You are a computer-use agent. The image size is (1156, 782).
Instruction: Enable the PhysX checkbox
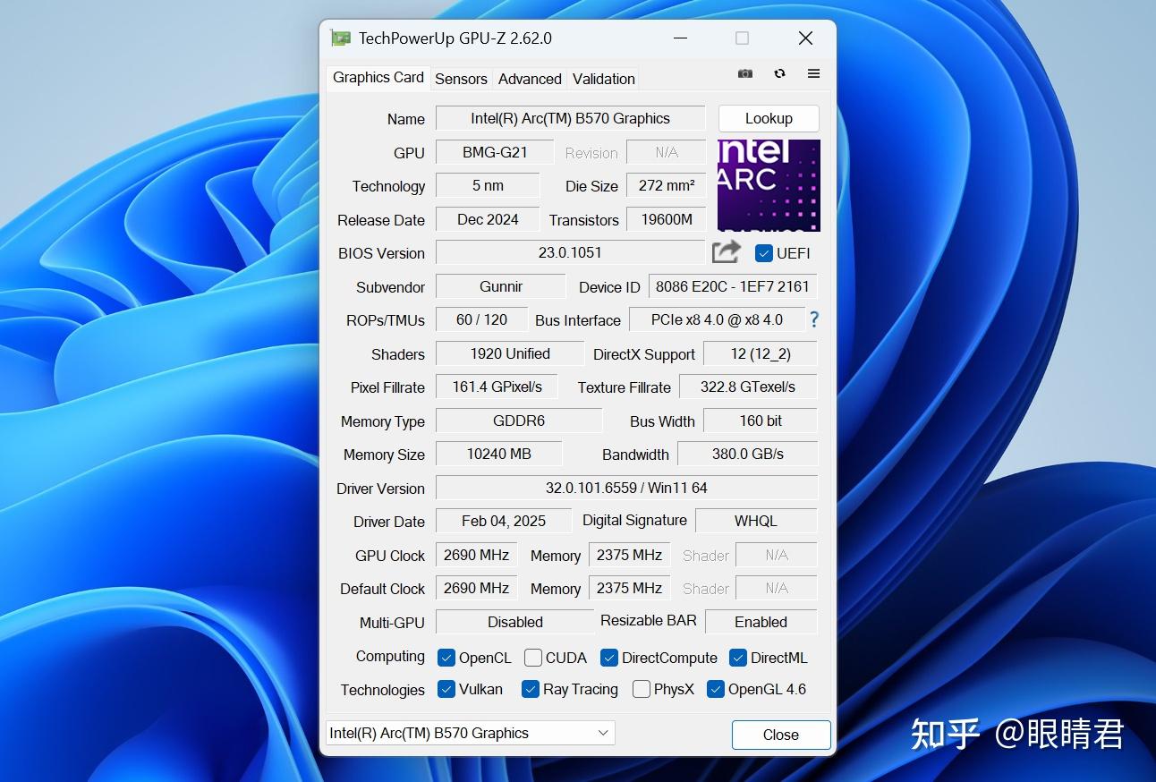click(x=641, y=689)
